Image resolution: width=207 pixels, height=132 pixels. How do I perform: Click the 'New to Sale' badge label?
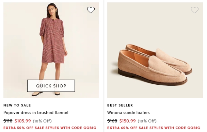[x=17, y=105]
